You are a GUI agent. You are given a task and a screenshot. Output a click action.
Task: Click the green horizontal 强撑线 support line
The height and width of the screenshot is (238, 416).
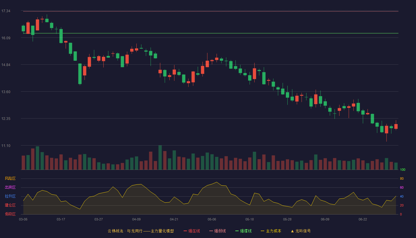[x=211, y=33]
